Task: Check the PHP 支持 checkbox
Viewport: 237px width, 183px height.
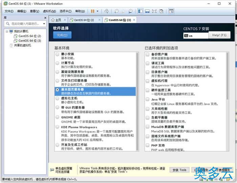Action: click(148, 145)
